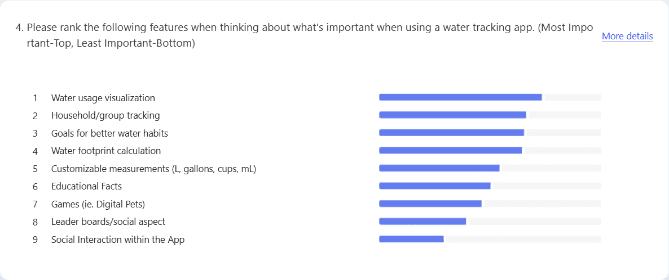This screenshot has width=669, height=280.
Task: Select the Leader boards/social aspect bar
Action: tap(422, 222)
